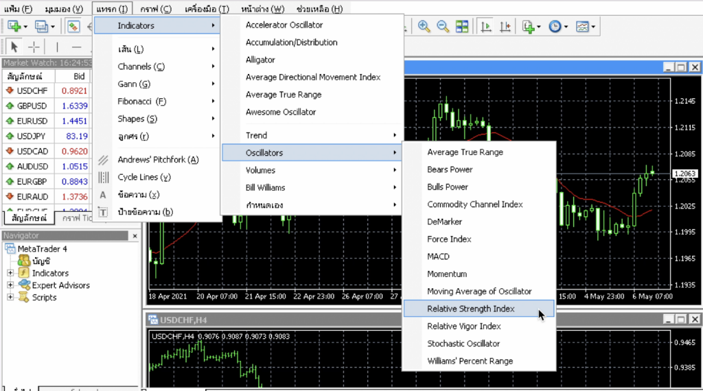Open dropdown arrow beside Periods clock icon

[x=566, y=27]
